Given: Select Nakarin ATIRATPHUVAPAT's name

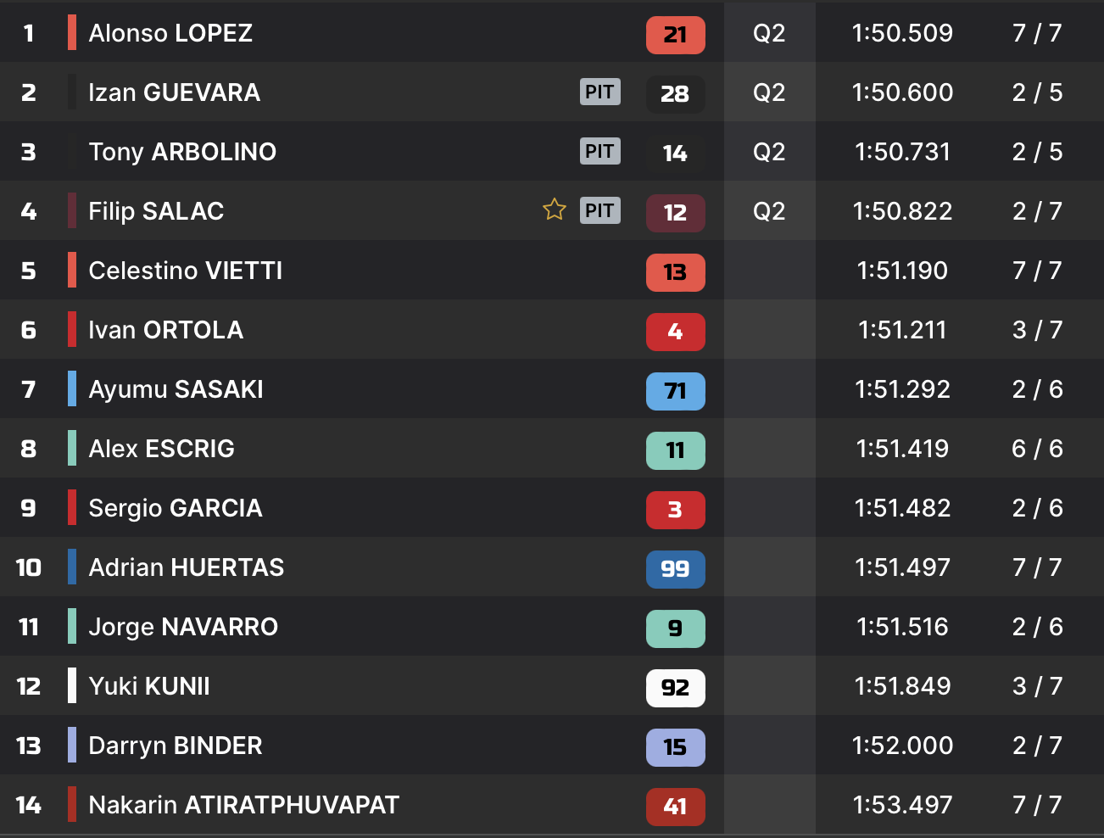Looking at the screenshot, I should coord(243,805).
